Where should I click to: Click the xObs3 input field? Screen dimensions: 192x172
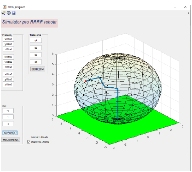(x=8, y=74)
